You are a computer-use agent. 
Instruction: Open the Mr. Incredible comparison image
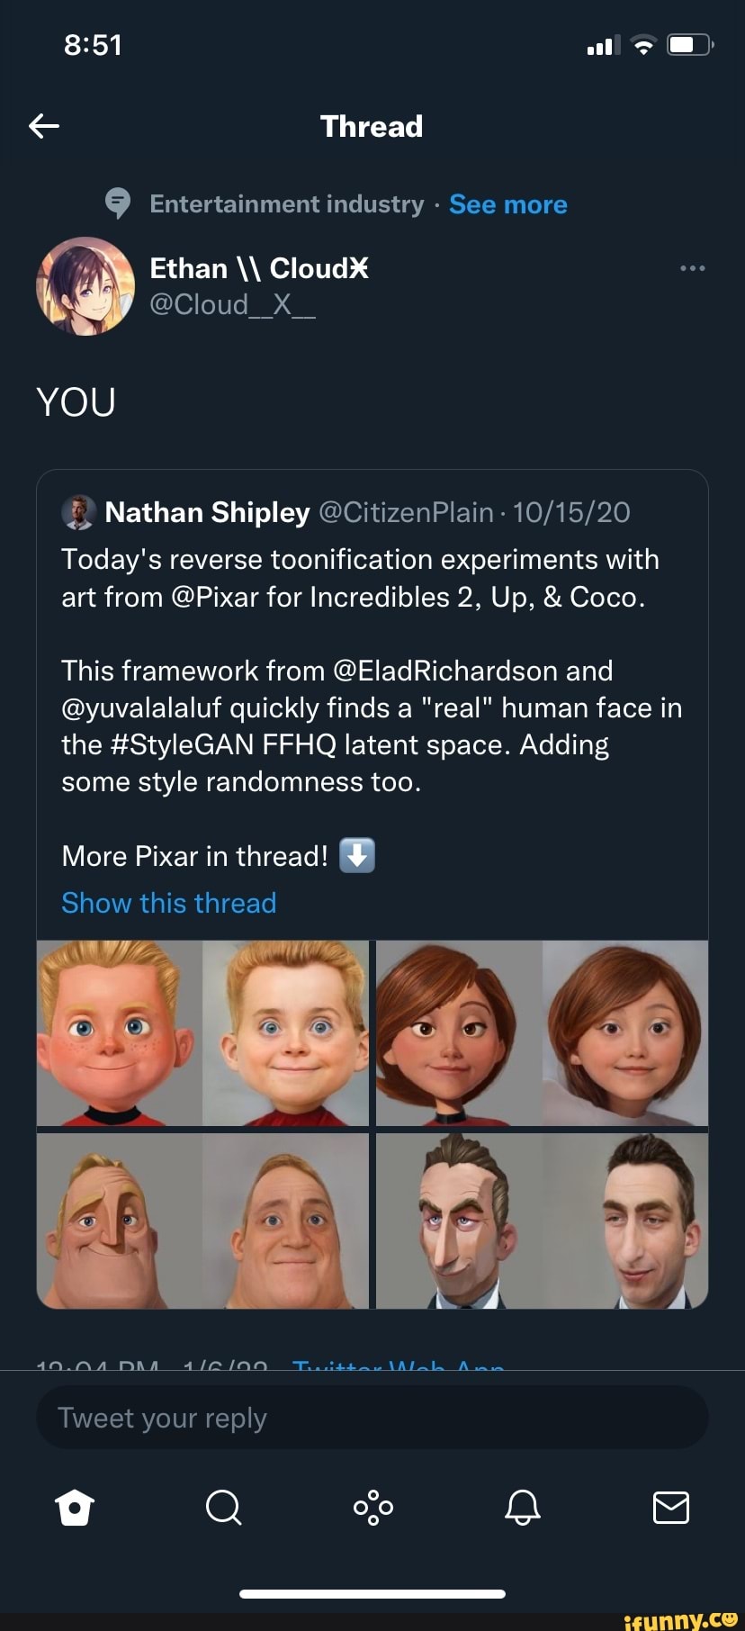click(202, 1221)
